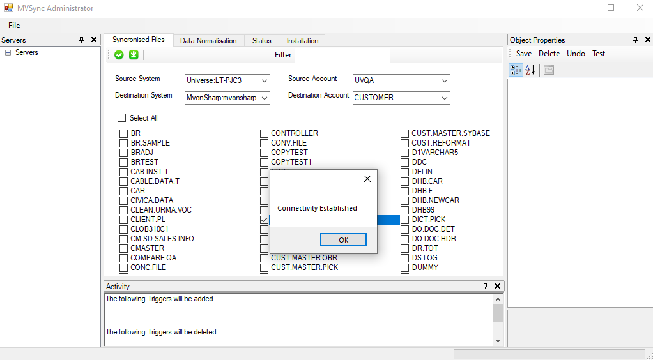
Task: Select the DO.DOC.HDR list entry
Action: point(433,239)
